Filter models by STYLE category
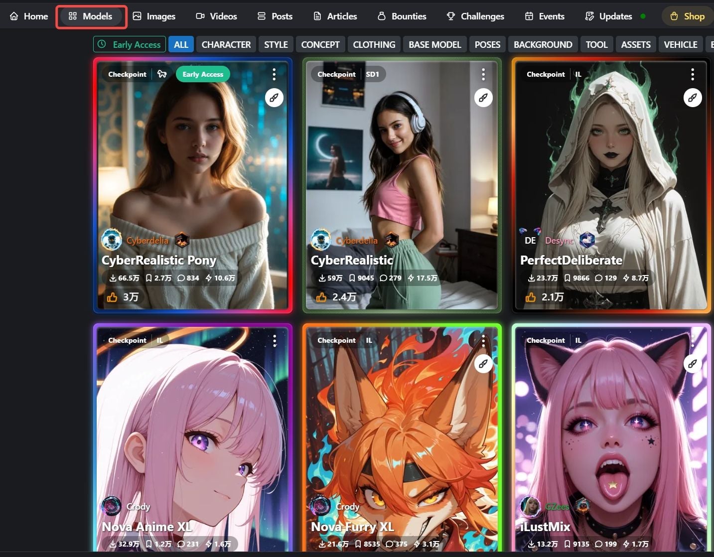 [x=276, y=44]
